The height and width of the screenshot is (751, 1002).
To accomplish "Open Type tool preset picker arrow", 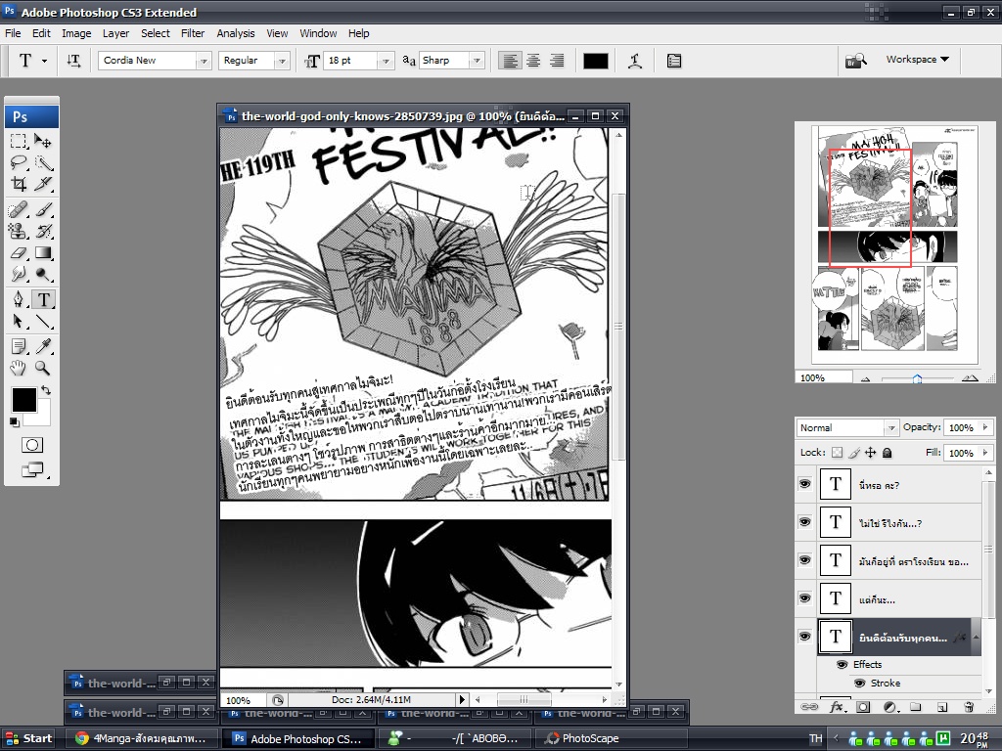I will tap(44, 61).
